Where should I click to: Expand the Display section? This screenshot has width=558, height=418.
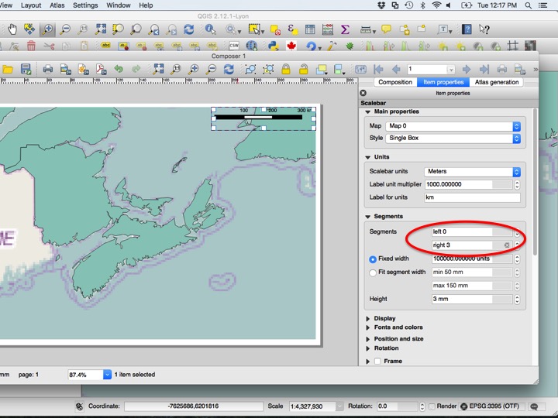click(x=367, y=318)
